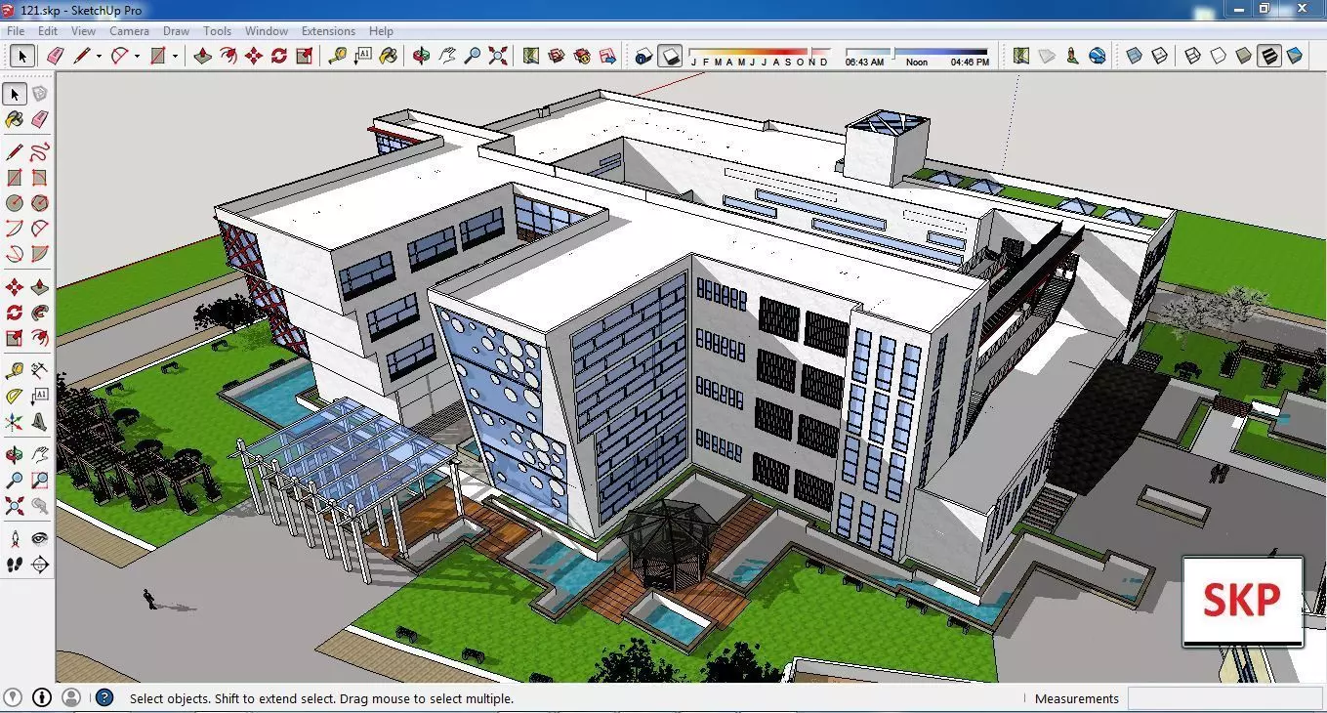Choose the Pie arc tool
The width and height of the screenshot is (1327, 713).
(39, 254)
